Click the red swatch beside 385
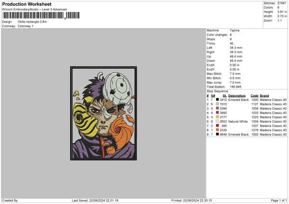This screenshot has width=289, height=204. point(218,126)
